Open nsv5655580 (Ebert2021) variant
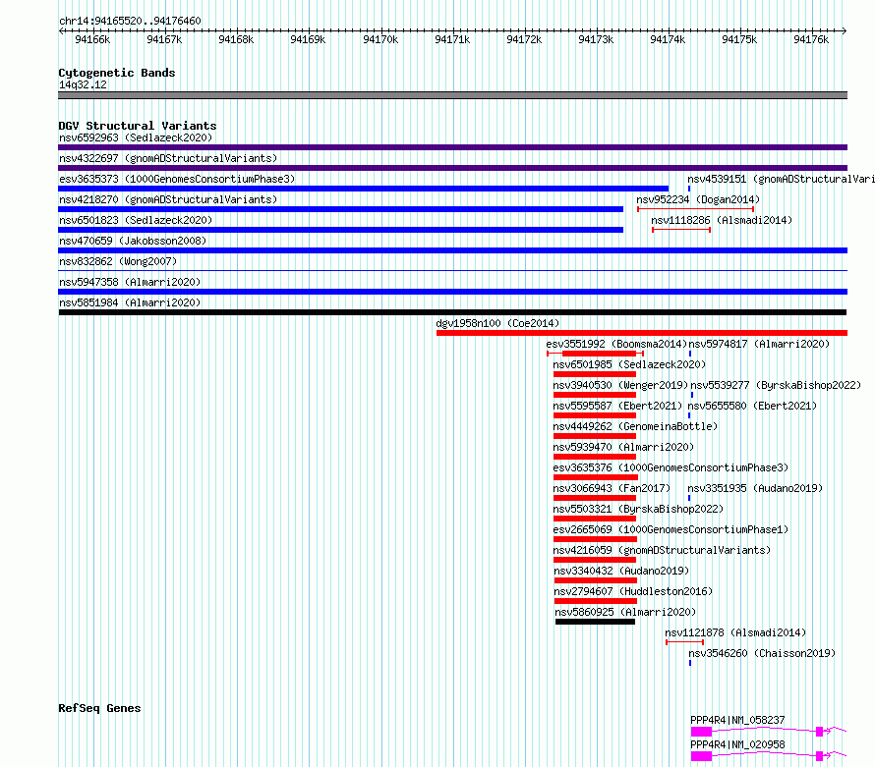The image size is (875, 767). click(752, 406)
